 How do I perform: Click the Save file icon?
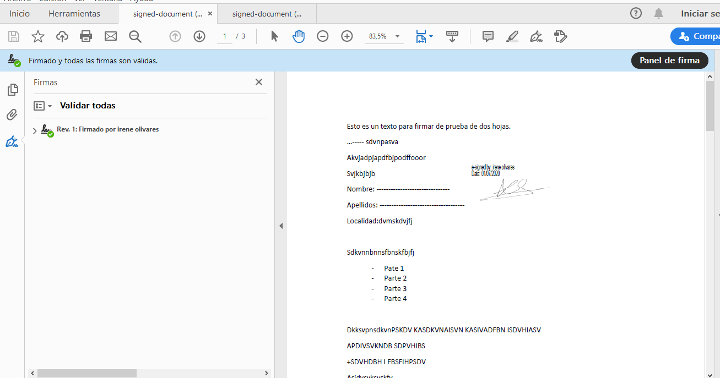click(x=14, y=36)
